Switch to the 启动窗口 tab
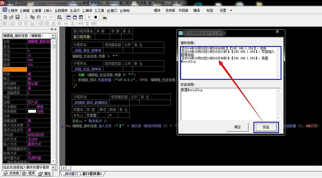Viewport: 322px width, 178px height. click(x=71, y=174)
